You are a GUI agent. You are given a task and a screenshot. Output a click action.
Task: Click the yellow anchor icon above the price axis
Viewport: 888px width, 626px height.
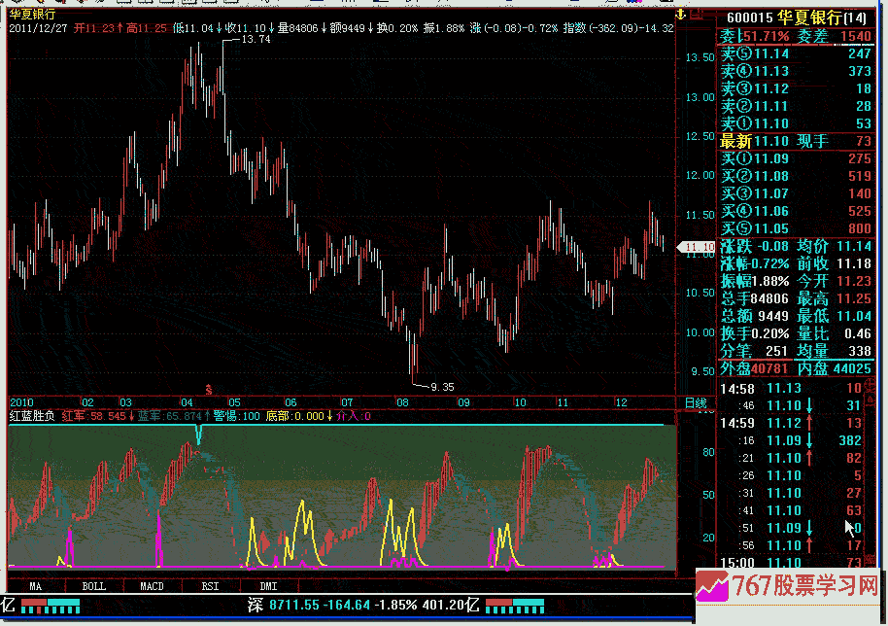pyautogui.click(x=681, y=15)
